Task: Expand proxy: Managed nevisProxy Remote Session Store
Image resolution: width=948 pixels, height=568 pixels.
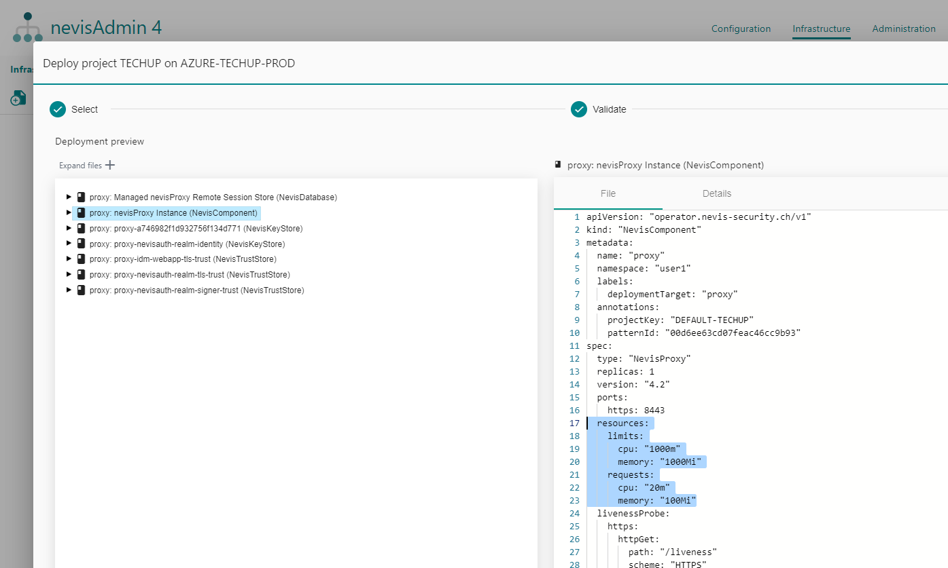Action: [68, 197]
